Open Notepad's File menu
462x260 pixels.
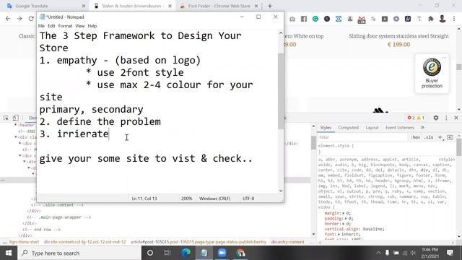pyautogui.click(x=41, y=26)
